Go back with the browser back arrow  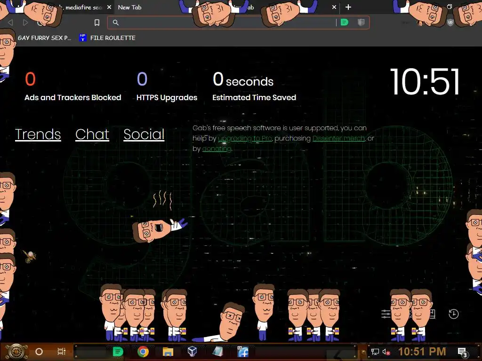click(10, 23)
